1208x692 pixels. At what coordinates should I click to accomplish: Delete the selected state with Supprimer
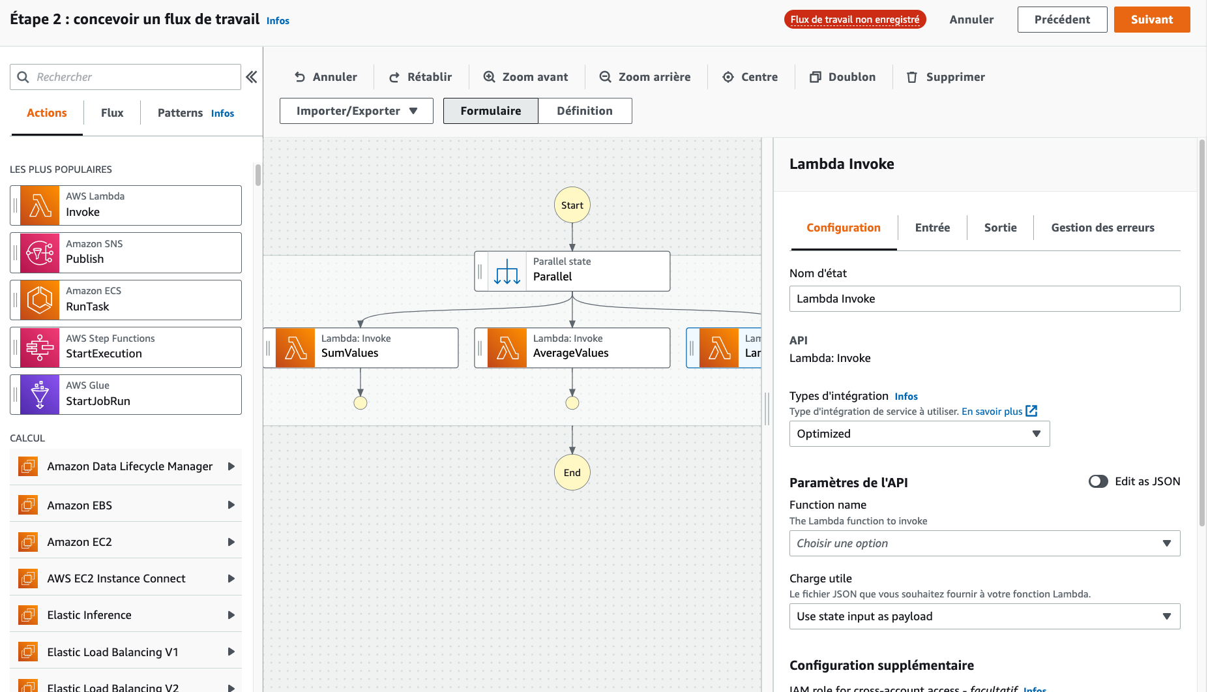click(x=946, y=77)
